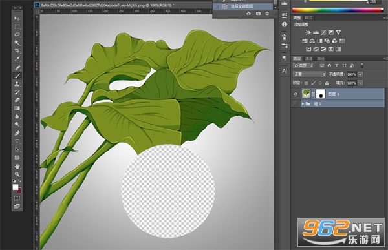
Task: Filter layers by shape layers
Action: 344,65
